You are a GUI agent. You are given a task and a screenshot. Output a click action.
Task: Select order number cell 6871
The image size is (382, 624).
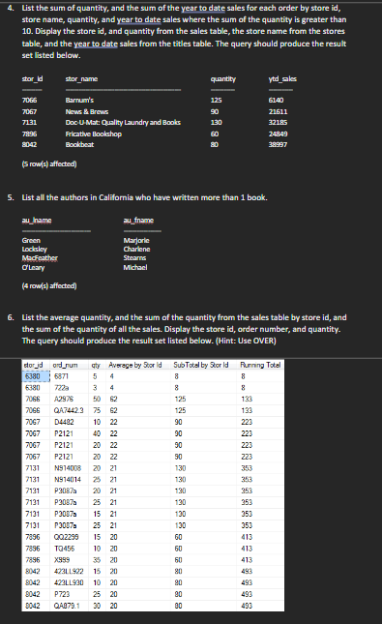(x=62, y=376)
